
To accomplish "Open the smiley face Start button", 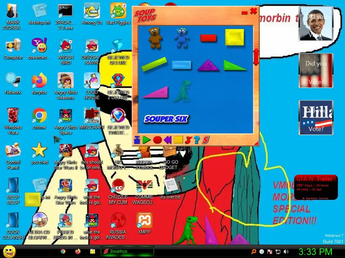I will point(9,251).
